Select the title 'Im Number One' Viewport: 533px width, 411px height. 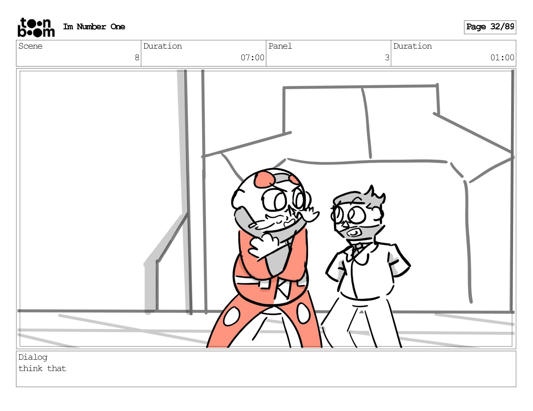(94, 27)
